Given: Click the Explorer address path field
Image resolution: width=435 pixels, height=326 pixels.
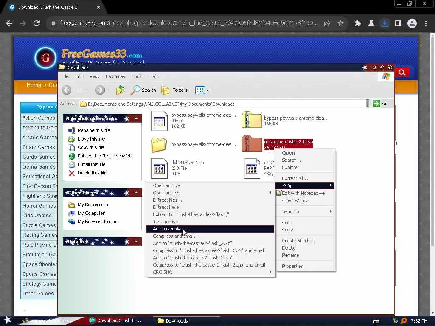Looking at the screenshot, I should pyautogui.click(x=222, y=104).
